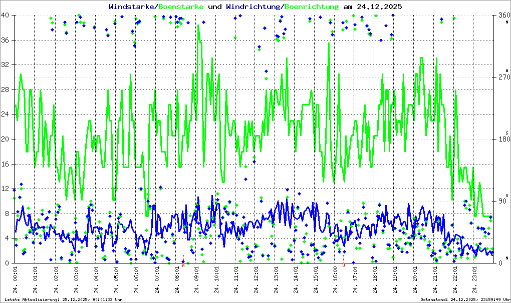Click the "S" compass label beside 180

pos(506,132)
